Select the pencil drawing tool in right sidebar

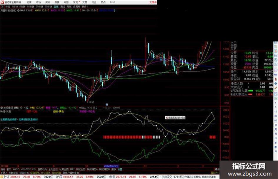pos(276,88)
